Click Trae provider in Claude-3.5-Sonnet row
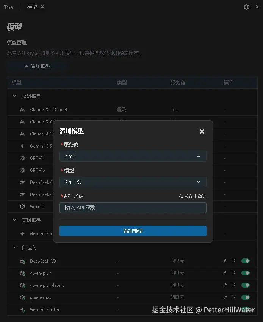Screen dimensions: 263x322 (175, 110)
